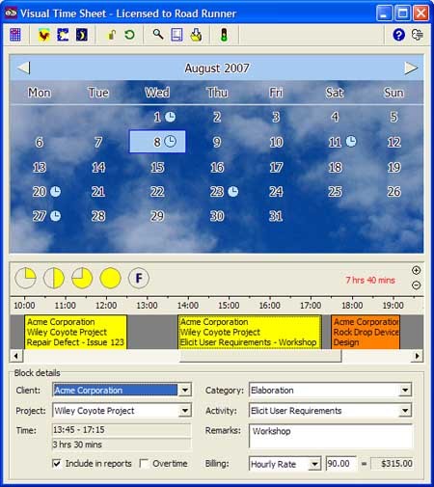Zoom out the timeline with minus icon

point(416,284)
